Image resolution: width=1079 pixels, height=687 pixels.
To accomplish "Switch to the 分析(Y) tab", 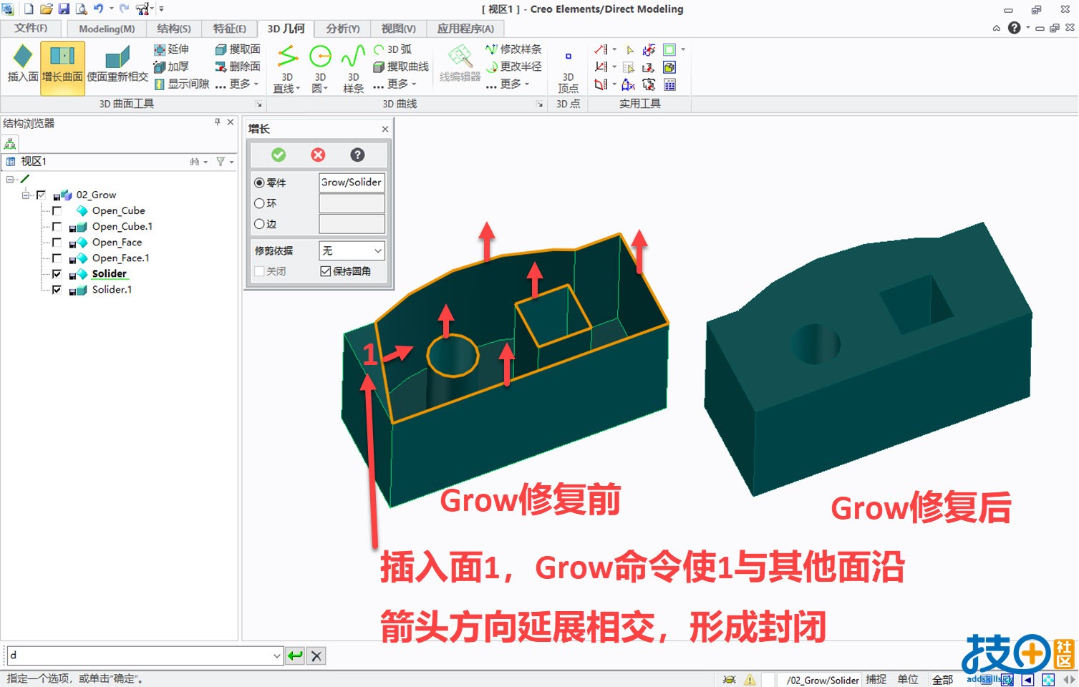I will coord(343,29).
